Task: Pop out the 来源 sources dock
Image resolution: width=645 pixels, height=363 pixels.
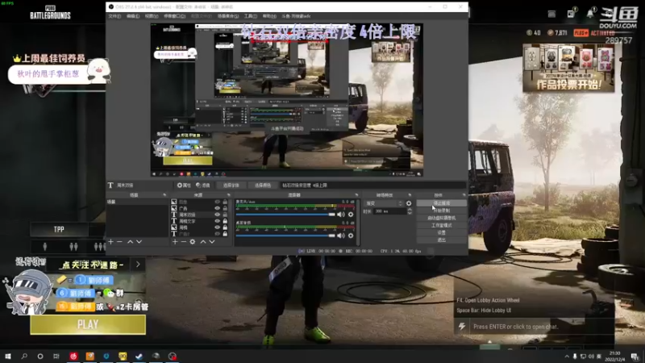Action: point(229,195)
